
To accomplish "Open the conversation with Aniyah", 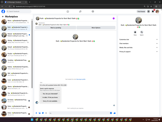I will (16, 48).
